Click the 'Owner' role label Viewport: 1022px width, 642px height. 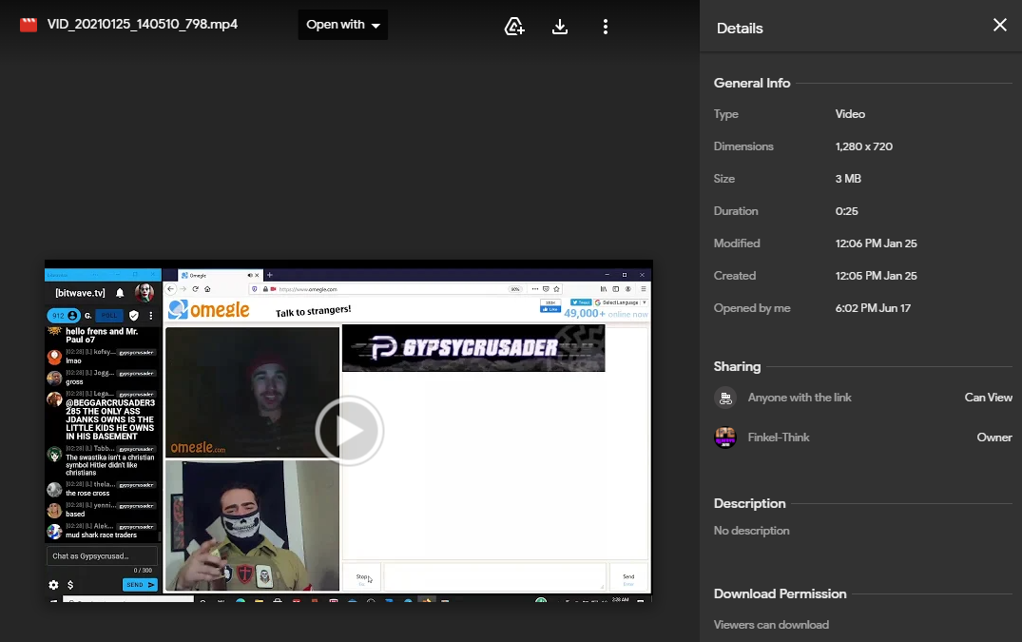pos(994,438)
